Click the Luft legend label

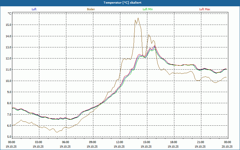[34, 9]
